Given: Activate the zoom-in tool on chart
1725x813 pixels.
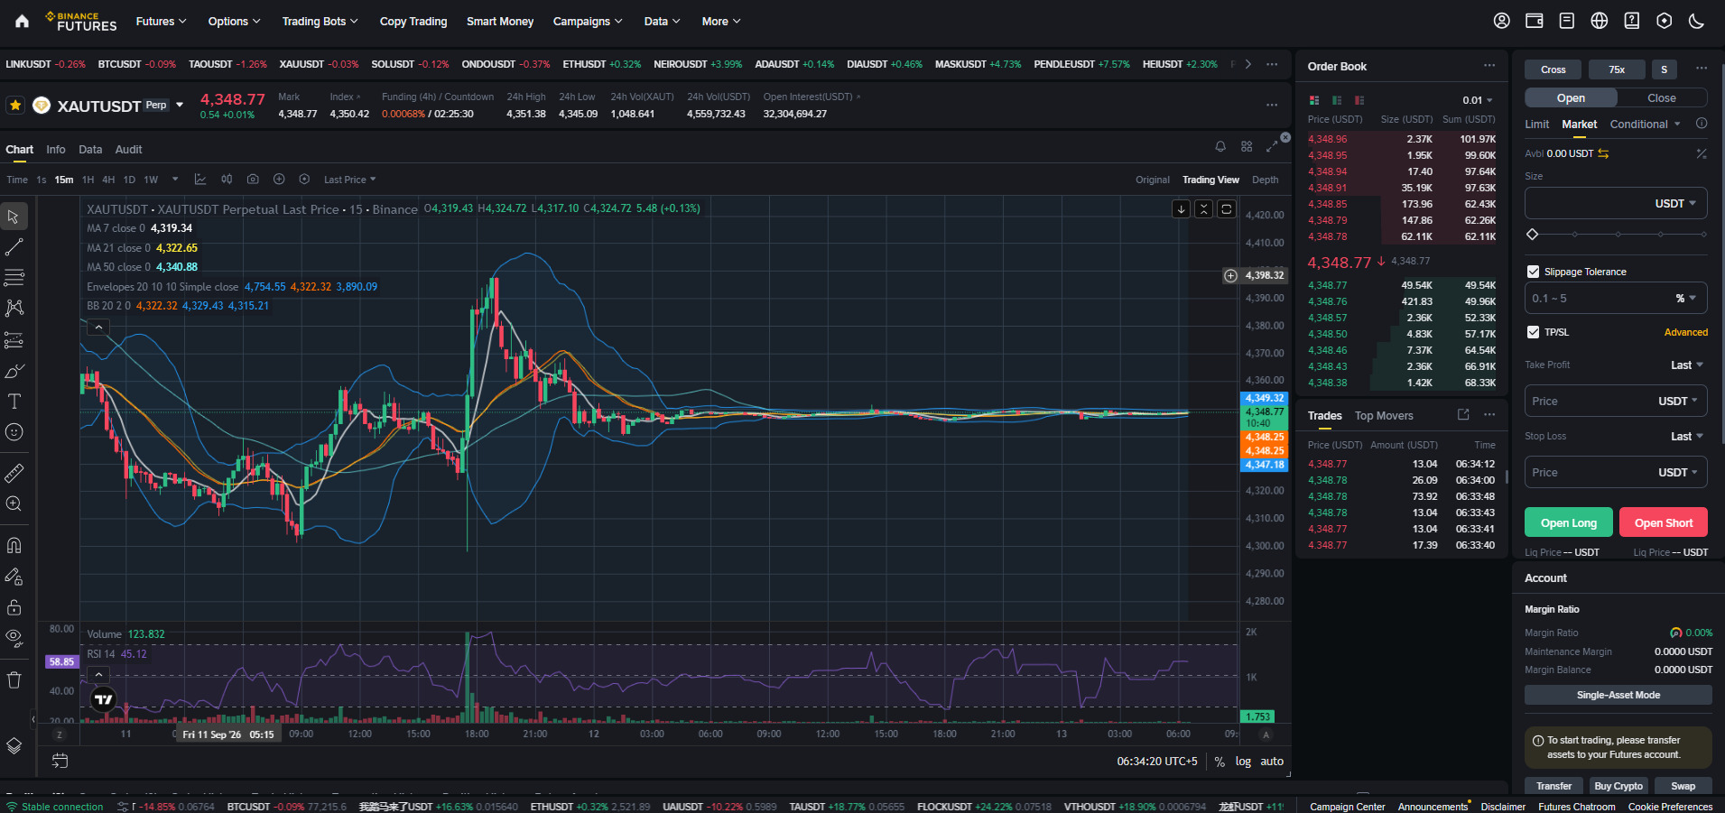Looking at the screenshot, I should tap(14, 504).
